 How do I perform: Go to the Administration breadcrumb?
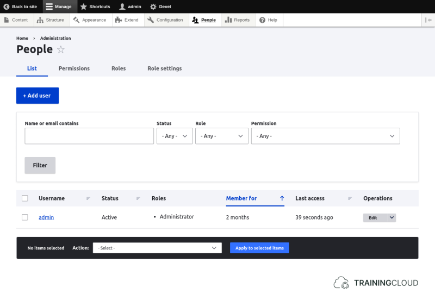pos(55,38)
